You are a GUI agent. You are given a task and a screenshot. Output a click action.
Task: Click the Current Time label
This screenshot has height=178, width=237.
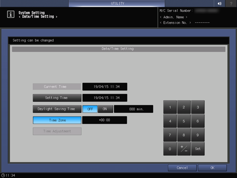57,87
